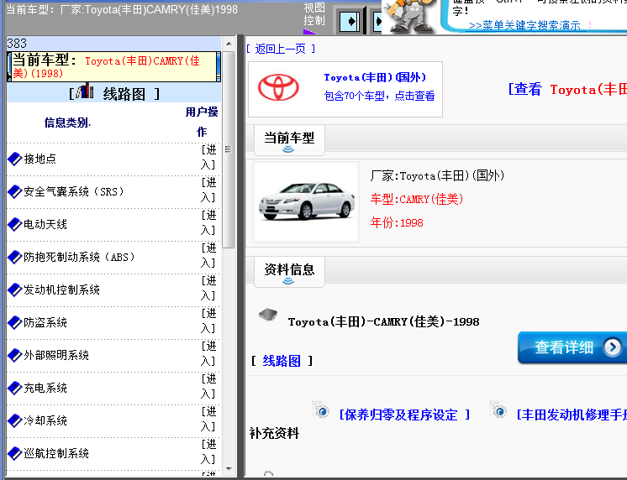Open 丰田发动机修理手册 link
Screen dimensions: 627x480
coord(572,415)
